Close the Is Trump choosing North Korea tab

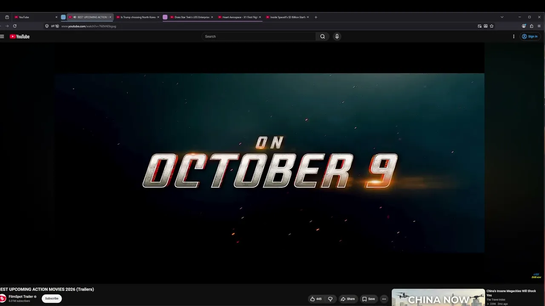[x=158, y=17]
